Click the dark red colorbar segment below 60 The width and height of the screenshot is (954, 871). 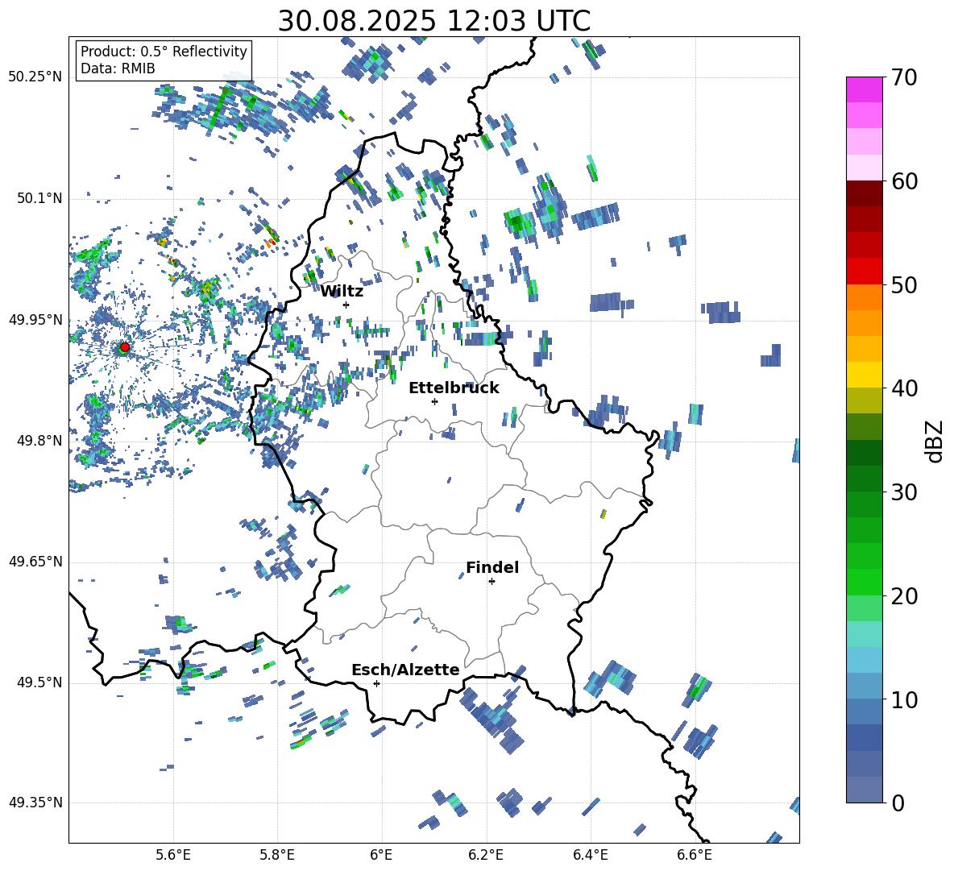pyautogui.click(x=864, y=194)
